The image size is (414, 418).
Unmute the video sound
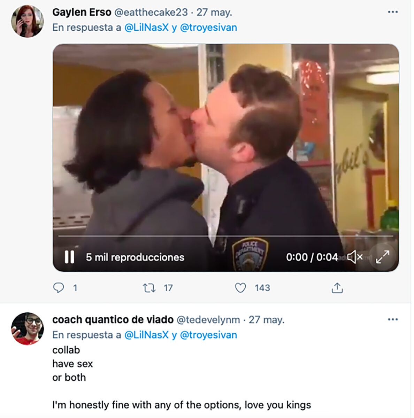point(355,257)
